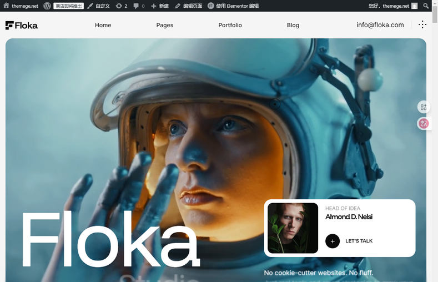
Task: Click the black plus circle button
Action: pos(333,241)
